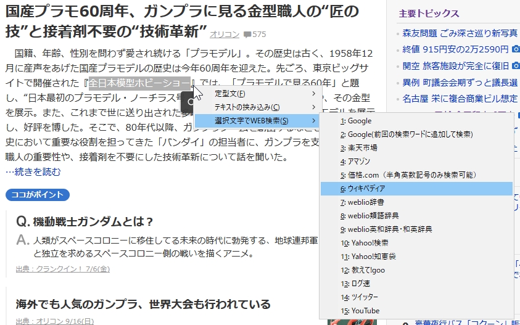The height and width of the screenshot is (325, 520).
Task: Click camera icon beside 関空 topic
Action: [x=516, y=65]
